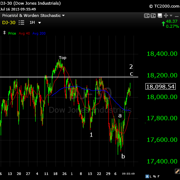Image resolution: width=180 pixels, height=180 pixels.
Task: Click the up-down arrows plot-order icon beside Price
Action: coord(4,33)
